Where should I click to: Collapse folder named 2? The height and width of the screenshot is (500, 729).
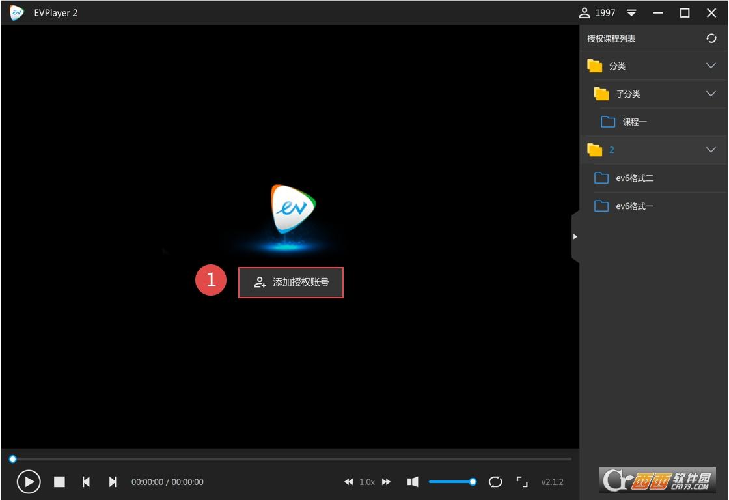[711, 150]
